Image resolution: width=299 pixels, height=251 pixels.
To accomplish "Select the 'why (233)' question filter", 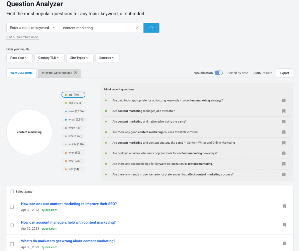I will (x=73, y=161).
